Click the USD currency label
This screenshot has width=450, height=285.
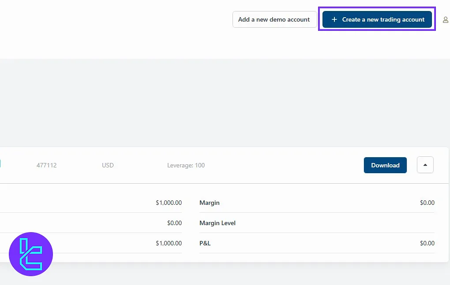tap(108, 165)
